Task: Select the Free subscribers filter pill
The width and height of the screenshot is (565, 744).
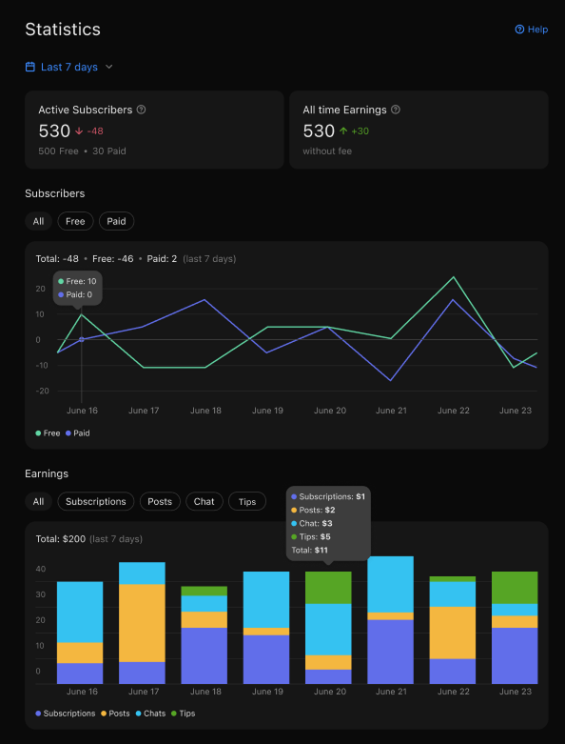Action: tap(75, 221)
